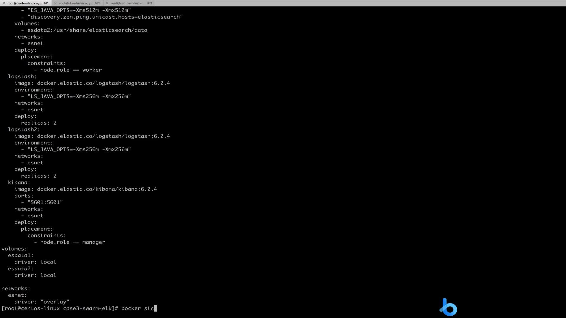This screenshot has height=318, width=566.
Task: Click the 'logstash:' service name
Action: [22, 77]
